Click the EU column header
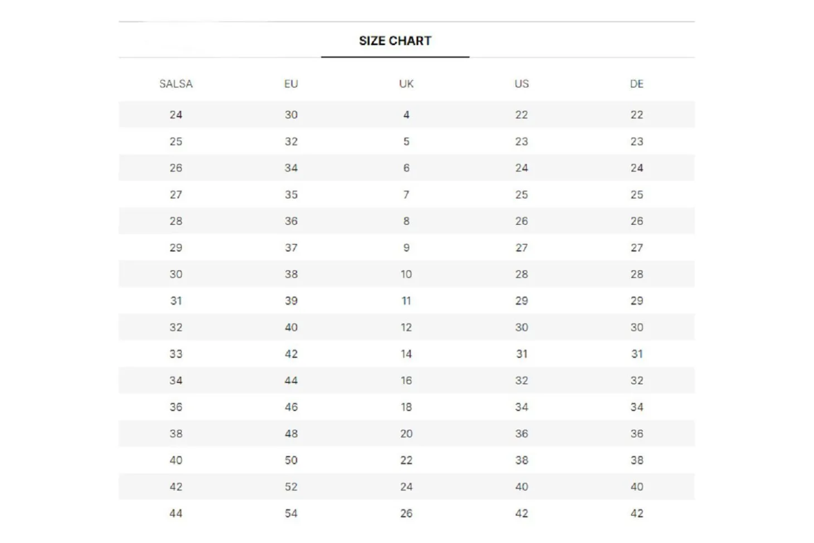814x543 pixels. click(291, 84)
